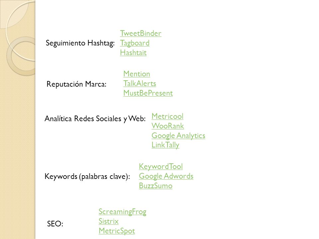Visit the TalkAlerts link
Screen dimensions: 319x239
pyautogui.click(x=140, y=83)
